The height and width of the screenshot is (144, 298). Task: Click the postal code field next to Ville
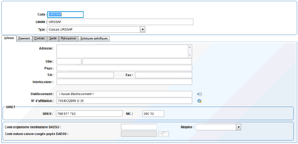tap(69, 62)
